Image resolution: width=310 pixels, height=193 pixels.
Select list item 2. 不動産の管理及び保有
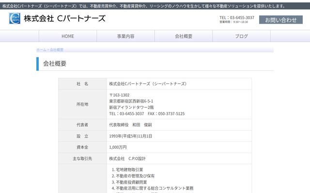(133, 176)
